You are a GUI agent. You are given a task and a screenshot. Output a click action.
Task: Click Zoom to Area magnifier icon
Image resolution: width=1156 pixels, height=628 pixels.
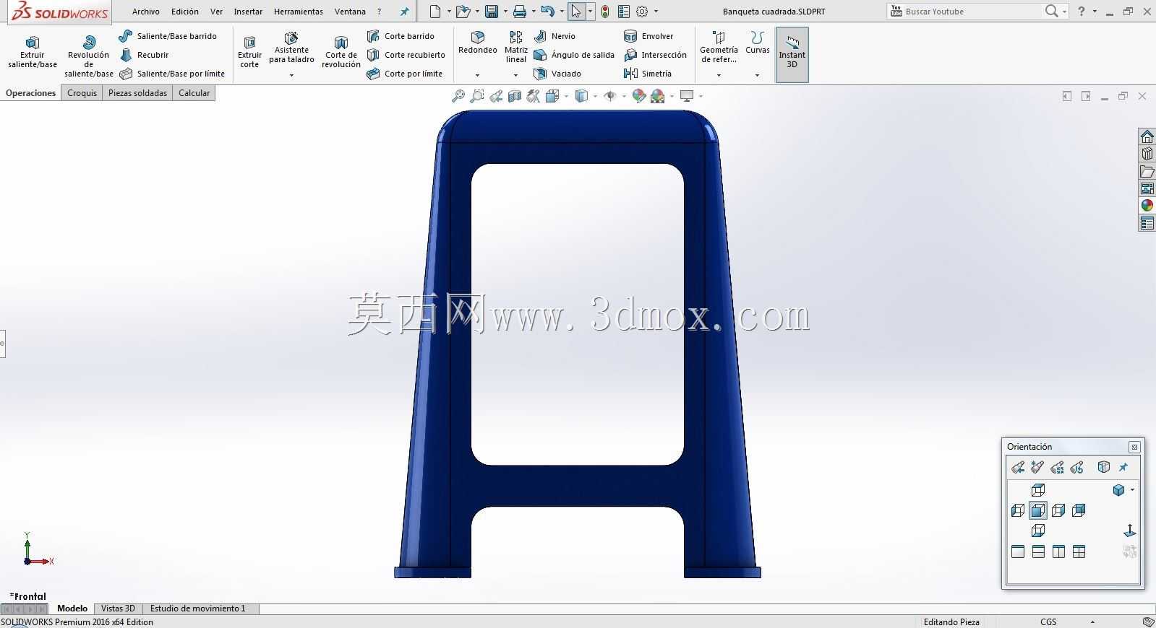(477, 96)
